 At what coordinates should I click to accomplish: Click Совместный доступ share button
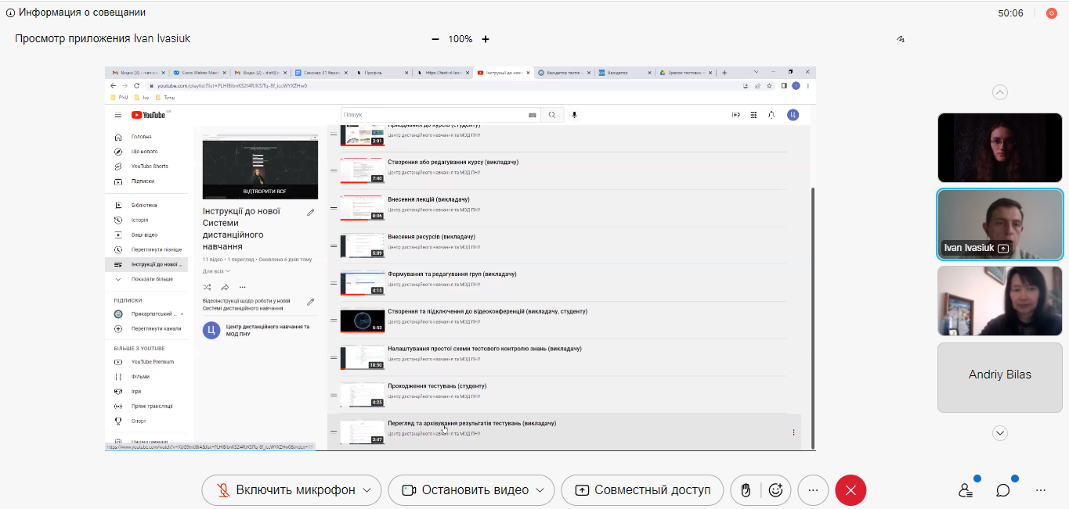click(x=642, y=490)
